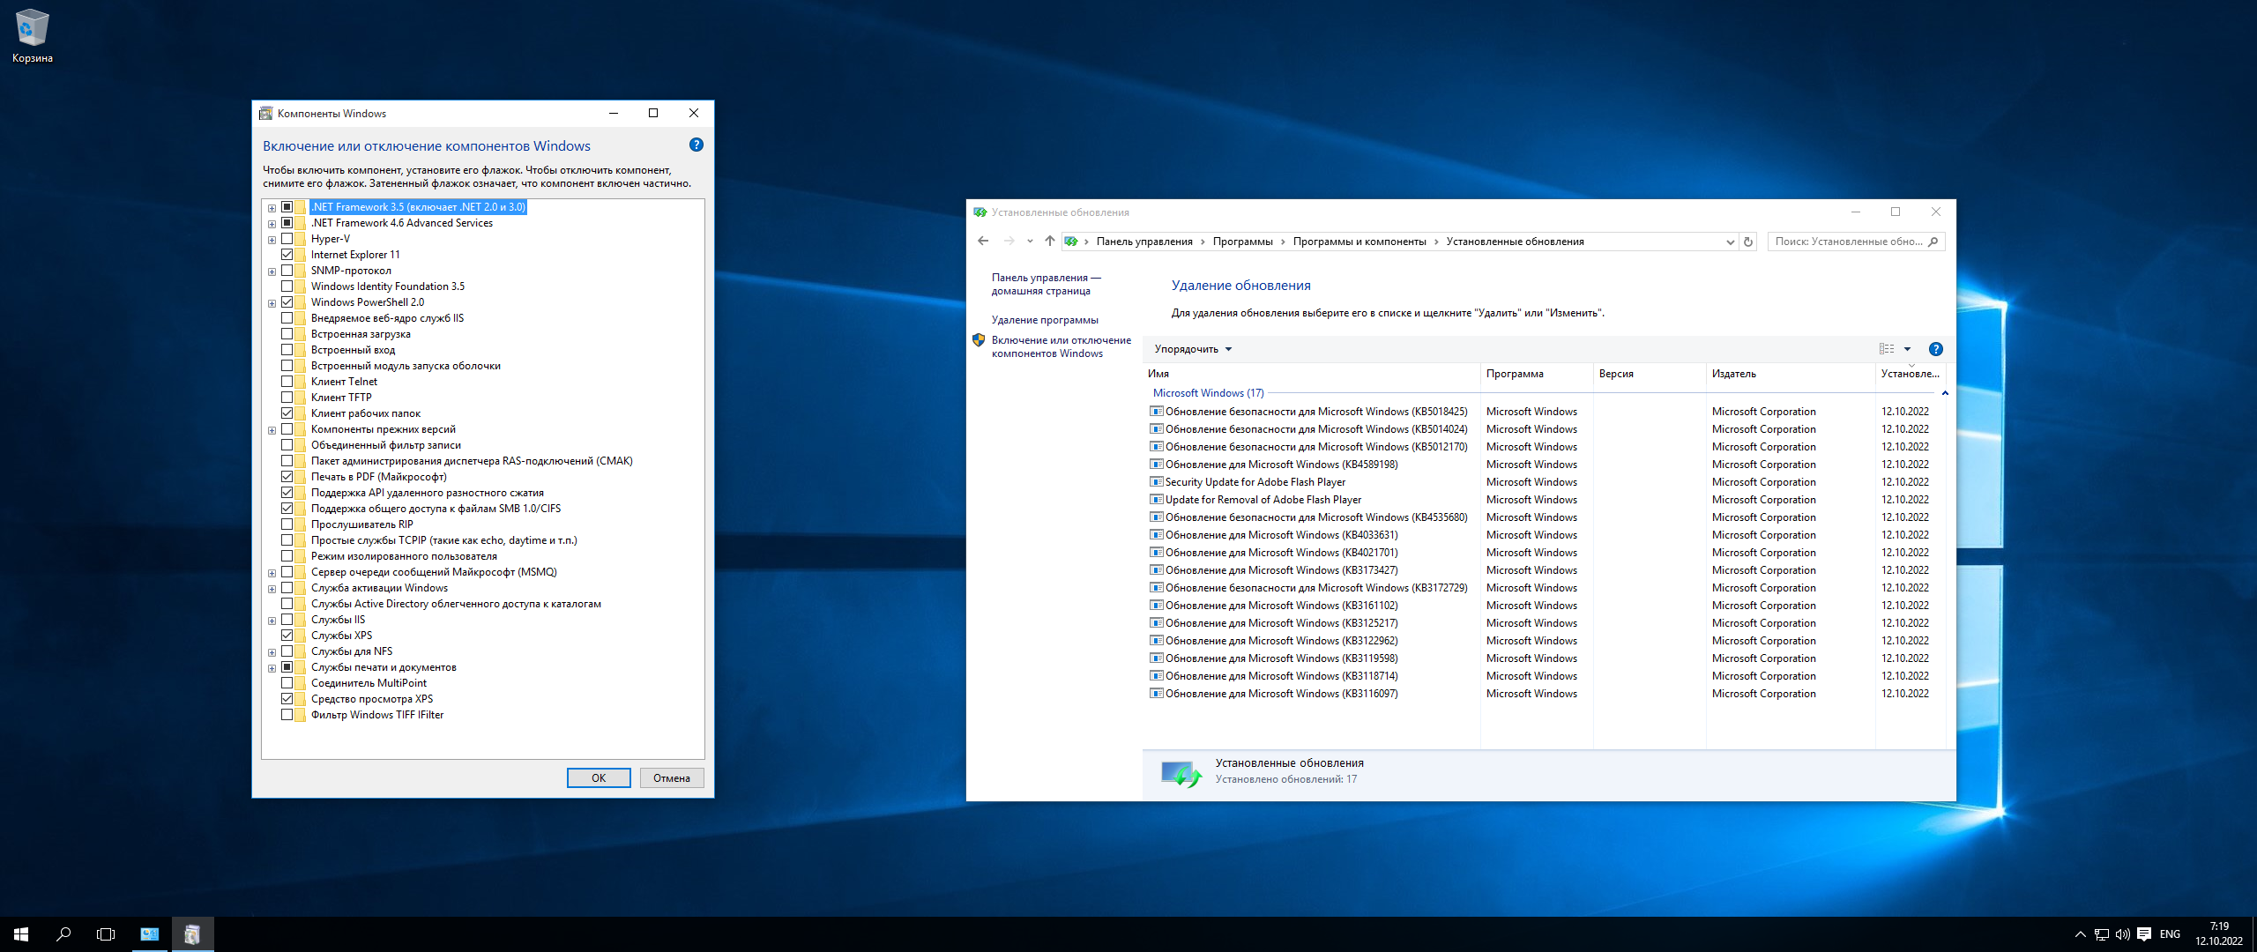
Task: Click the folder icon of Hyper-V
Action: tap(301, 239)
